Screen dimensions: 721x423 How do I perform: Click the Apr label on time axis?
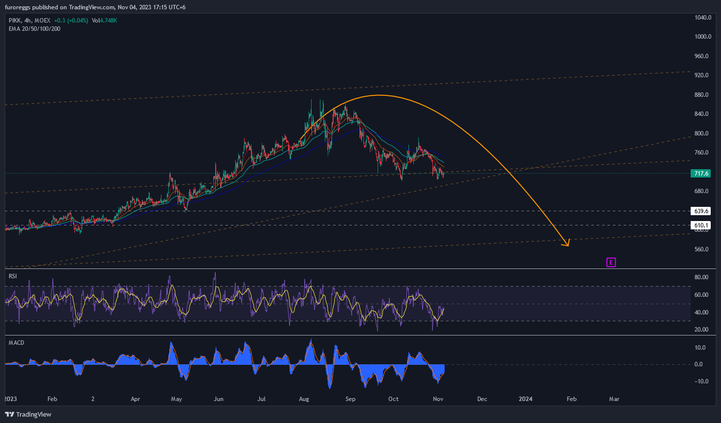[135, 399]
